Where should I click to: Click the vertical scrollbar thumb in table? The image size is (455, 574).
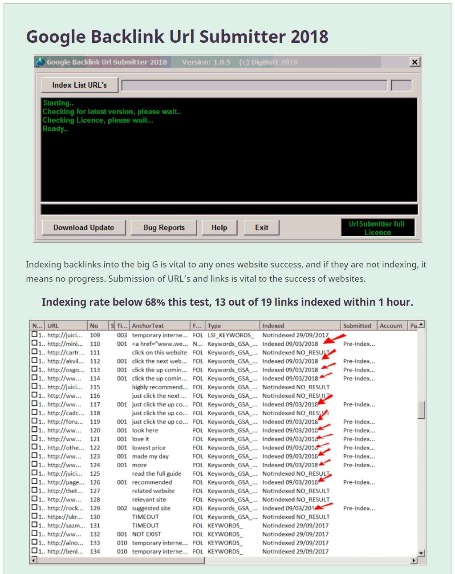point(421,410)
